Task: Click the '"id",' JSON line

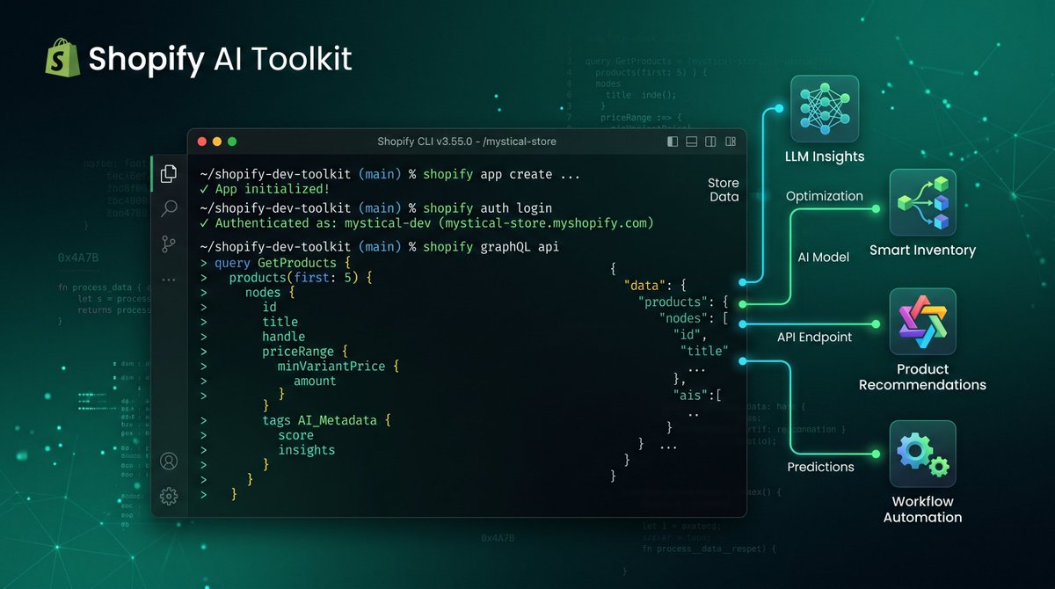Action: [x=692, y=335]
